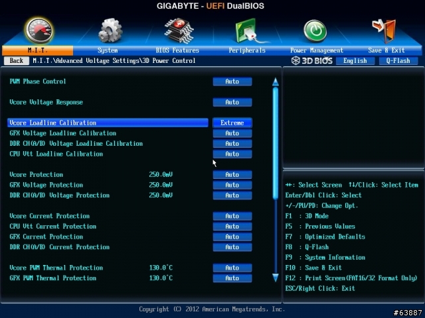
Task: Open Vcore Protection Auto option
Action: [x=232, y=175]
